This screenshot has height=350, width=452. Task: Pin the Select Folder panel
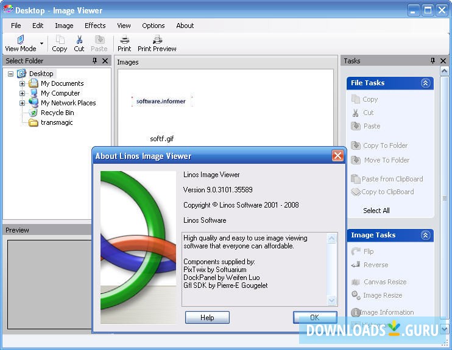click(94, 60)
